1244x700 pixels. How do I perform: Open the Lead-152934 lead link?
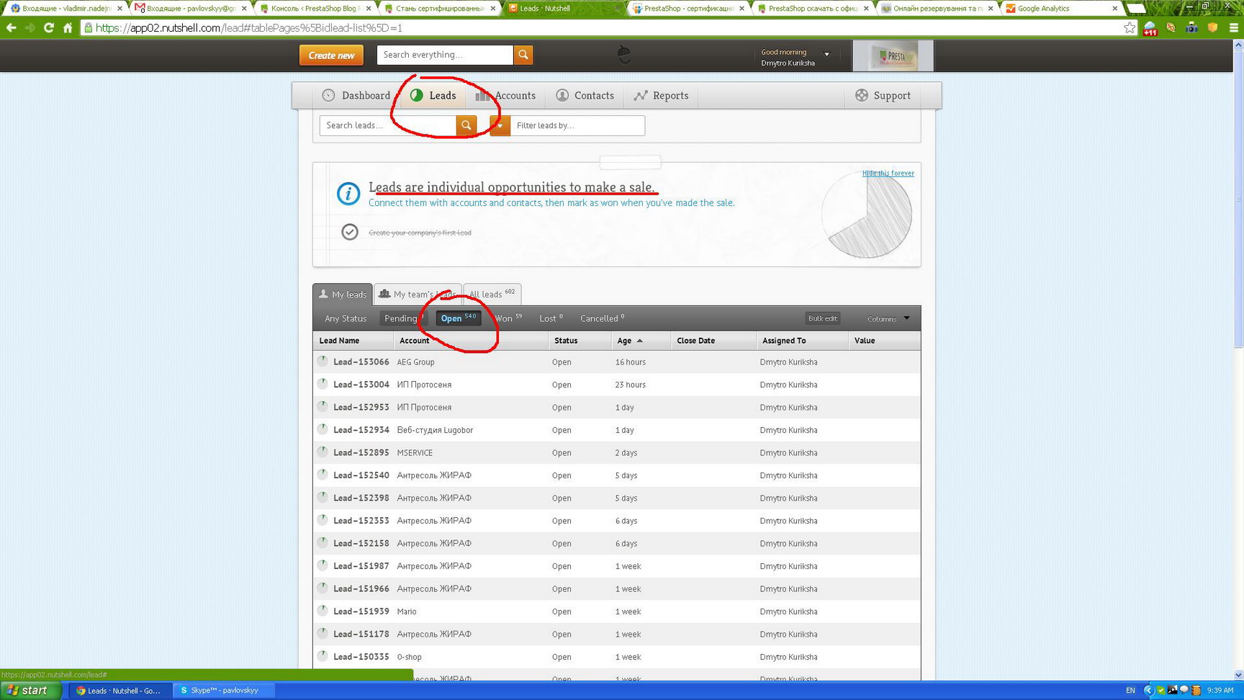[x=361, y=430]
